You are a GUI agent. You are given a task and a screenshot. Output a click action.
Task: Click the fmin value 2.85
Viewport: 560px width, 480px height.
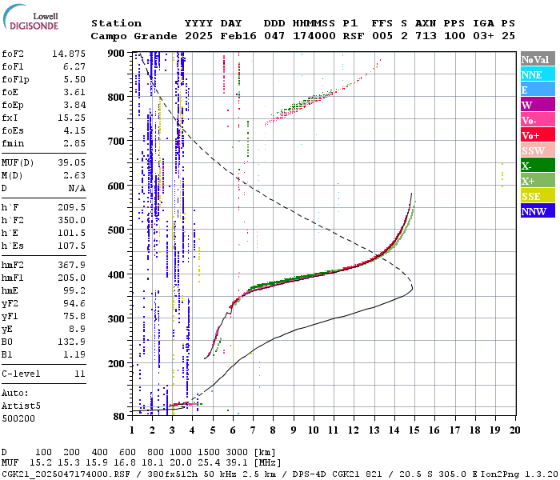pos(74,143)
